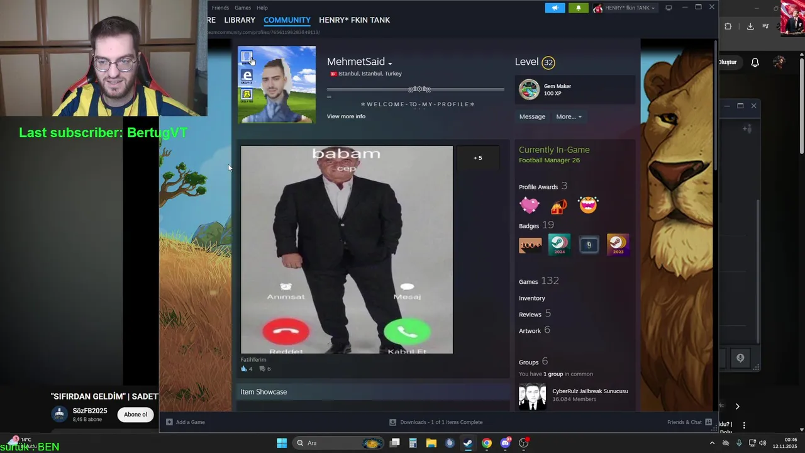Open the SözFB2025 channel avatar
This screenshot has width=805, height=453.
pyautogui.click(x=60, y=414)
